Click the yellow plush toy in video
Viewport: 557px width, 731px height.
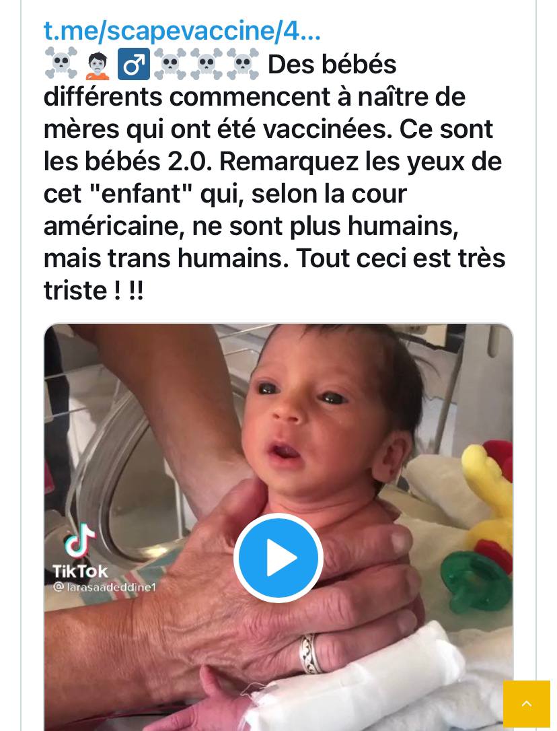[x=488, y=494]
